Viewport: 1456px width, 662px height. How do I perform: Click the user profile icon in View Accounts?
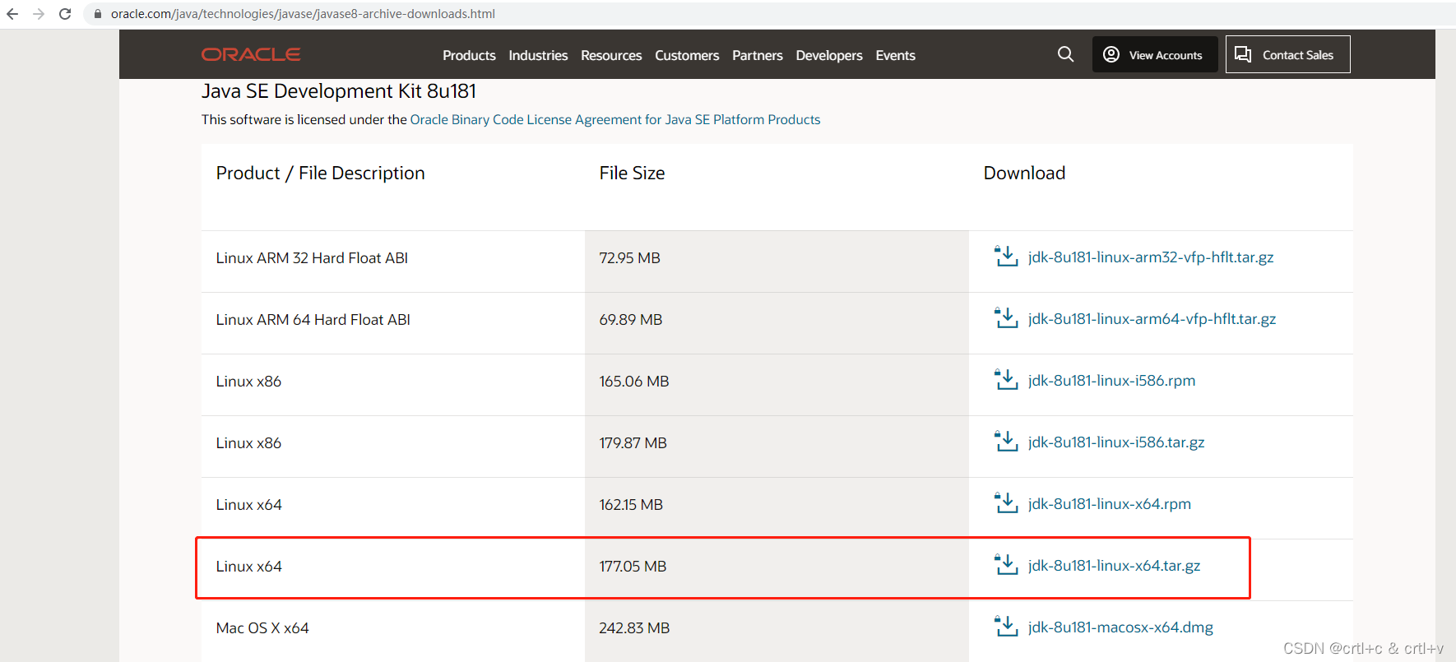point(1111,54)
